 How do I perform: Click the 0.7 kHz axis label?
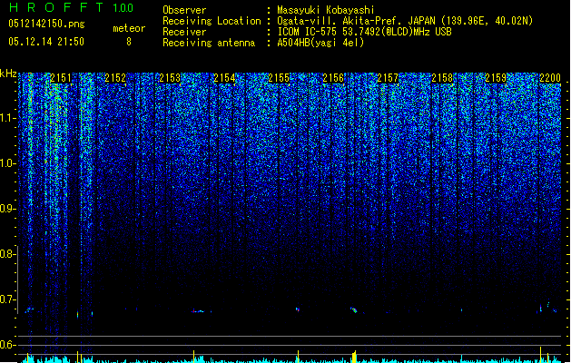click(8, 299)
